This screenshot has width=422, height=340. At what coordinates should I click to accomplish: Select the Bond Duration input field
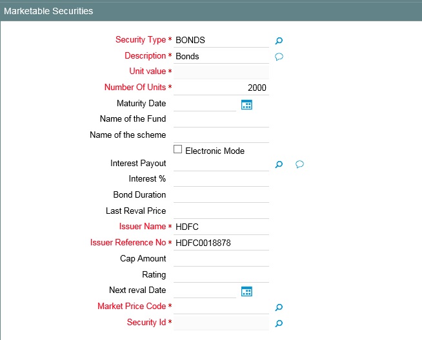point(221,195)
